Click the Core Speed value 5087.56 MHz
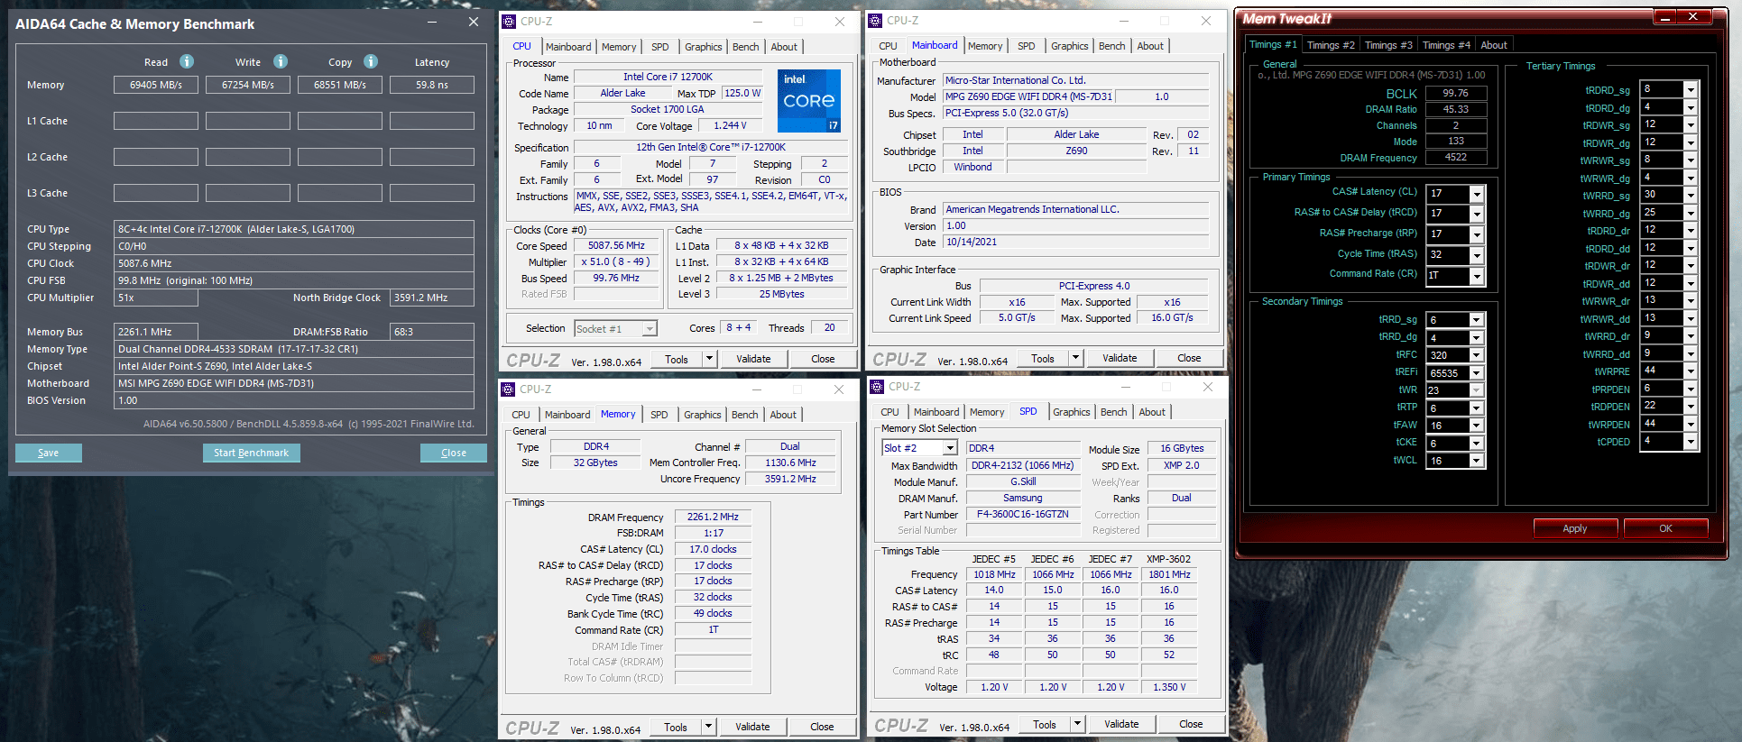Viewport: 1742px width, 742px height. (617, 245)
